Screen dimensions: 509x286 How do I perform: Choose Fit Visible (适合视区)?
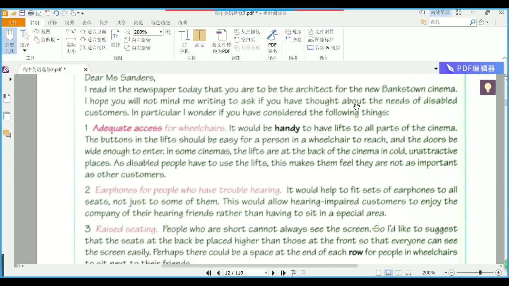93,47
